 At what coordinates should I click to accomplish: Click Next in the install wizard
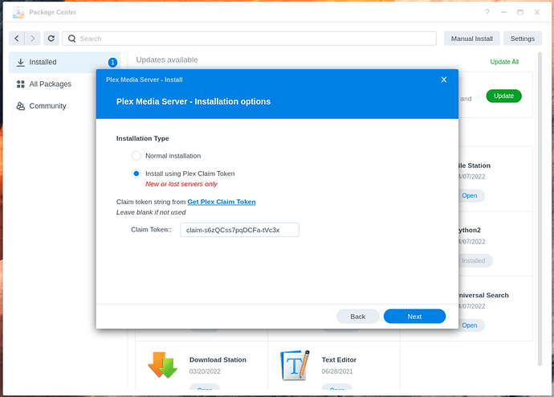[x=414, y=317]
